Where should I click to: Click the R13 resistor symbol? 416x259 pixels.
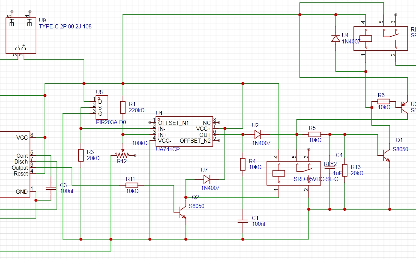pyautogui.click(x=345, y=170)
